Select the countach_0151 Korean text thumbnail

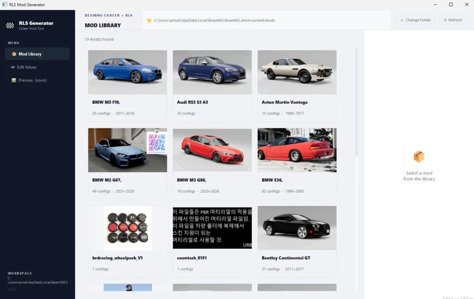tap(212, 228)
